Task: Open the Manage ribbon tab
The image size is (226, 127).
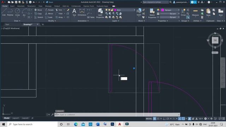Action: pyautogui.click(x=48, y=6)
